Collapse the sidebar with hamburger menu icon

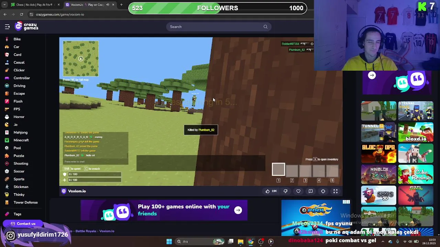point(7,27)
